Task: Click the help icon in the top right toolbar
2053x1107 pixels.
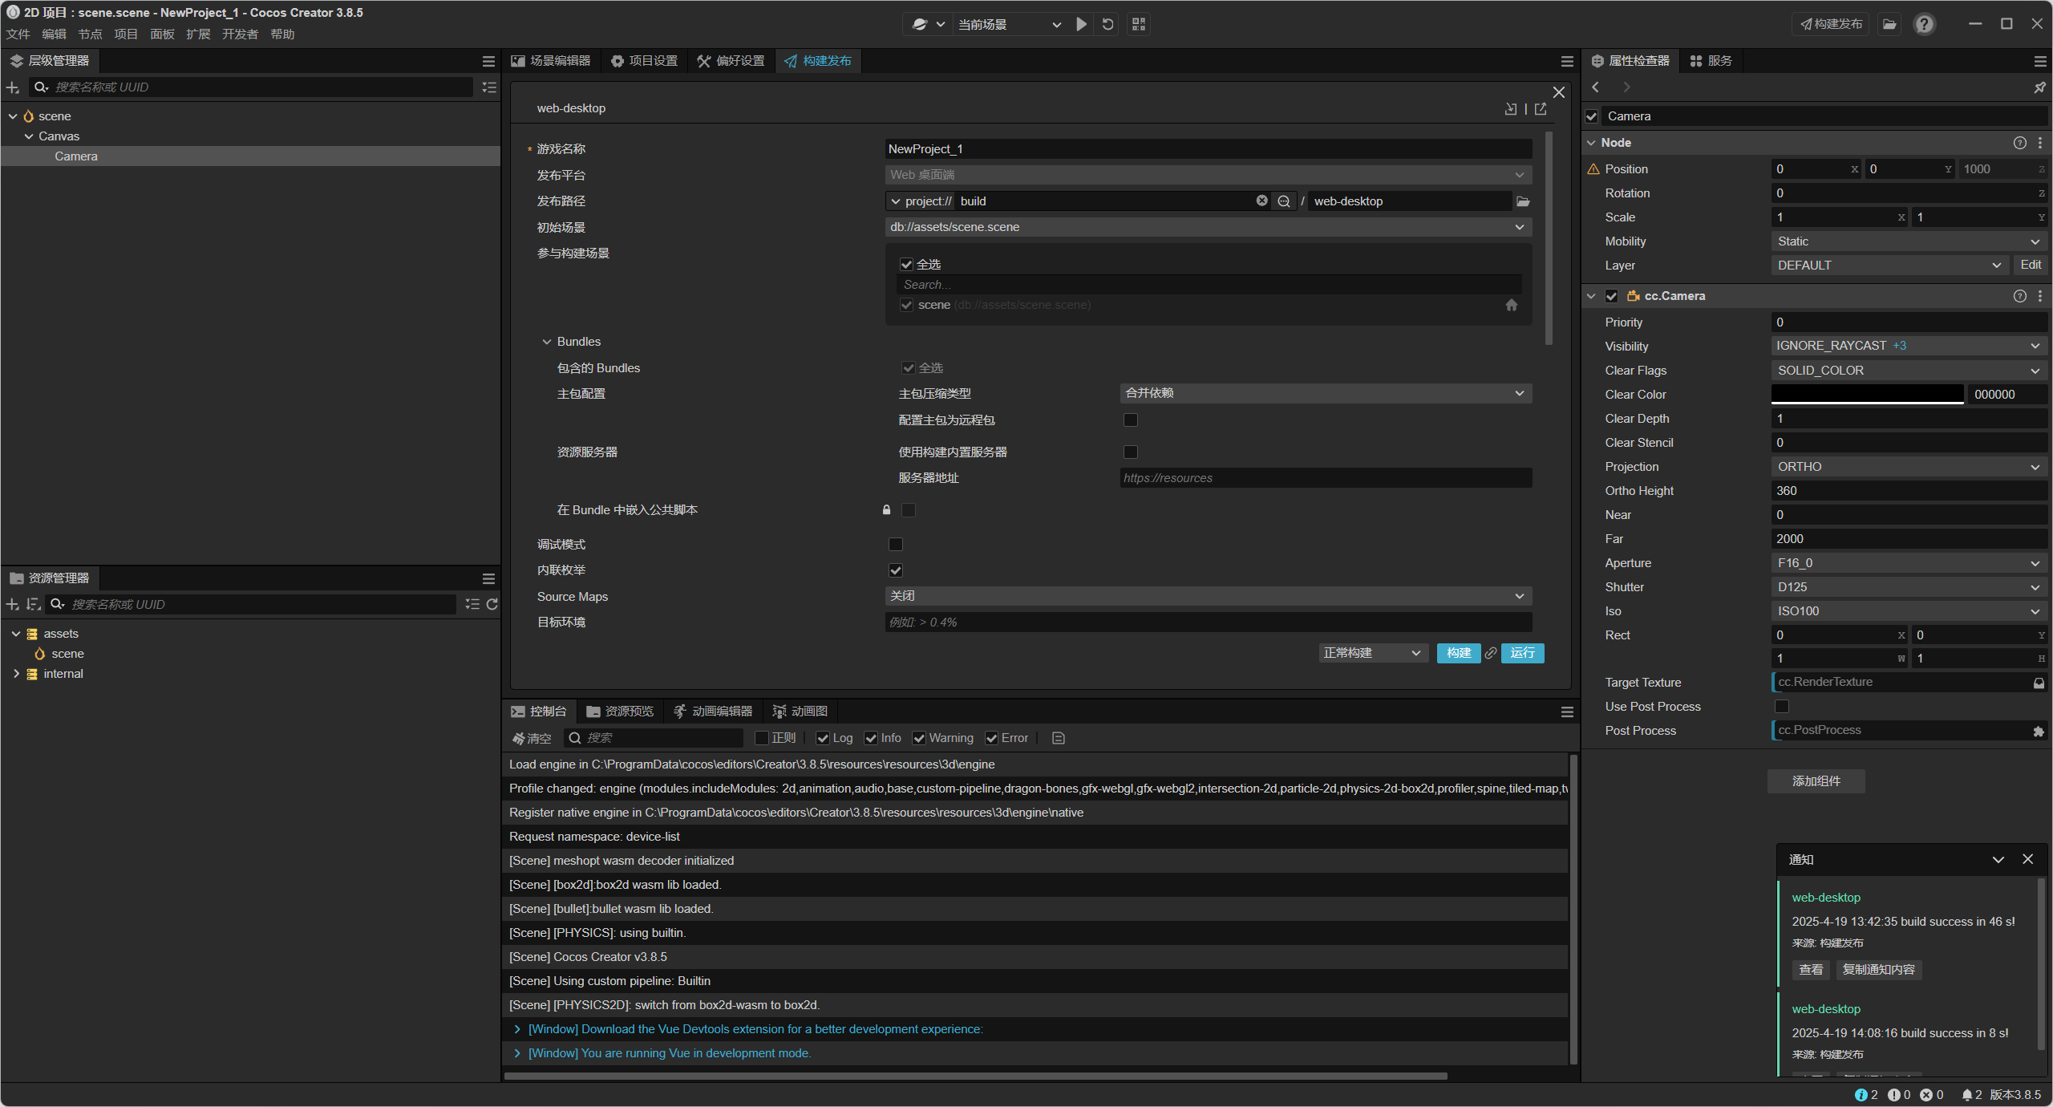Action: click(1924, 24)
